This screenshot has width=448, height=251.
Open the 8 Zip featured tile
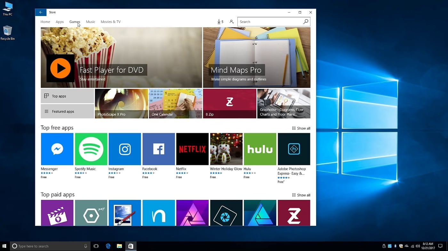[229, 104]
